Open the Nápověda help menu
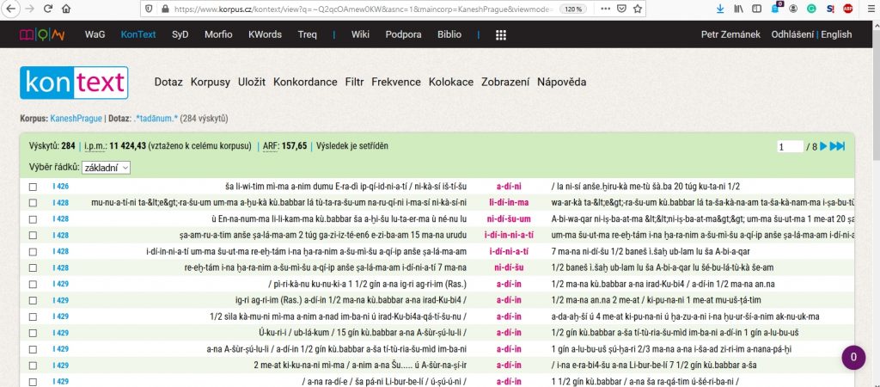 coord(562,83)
